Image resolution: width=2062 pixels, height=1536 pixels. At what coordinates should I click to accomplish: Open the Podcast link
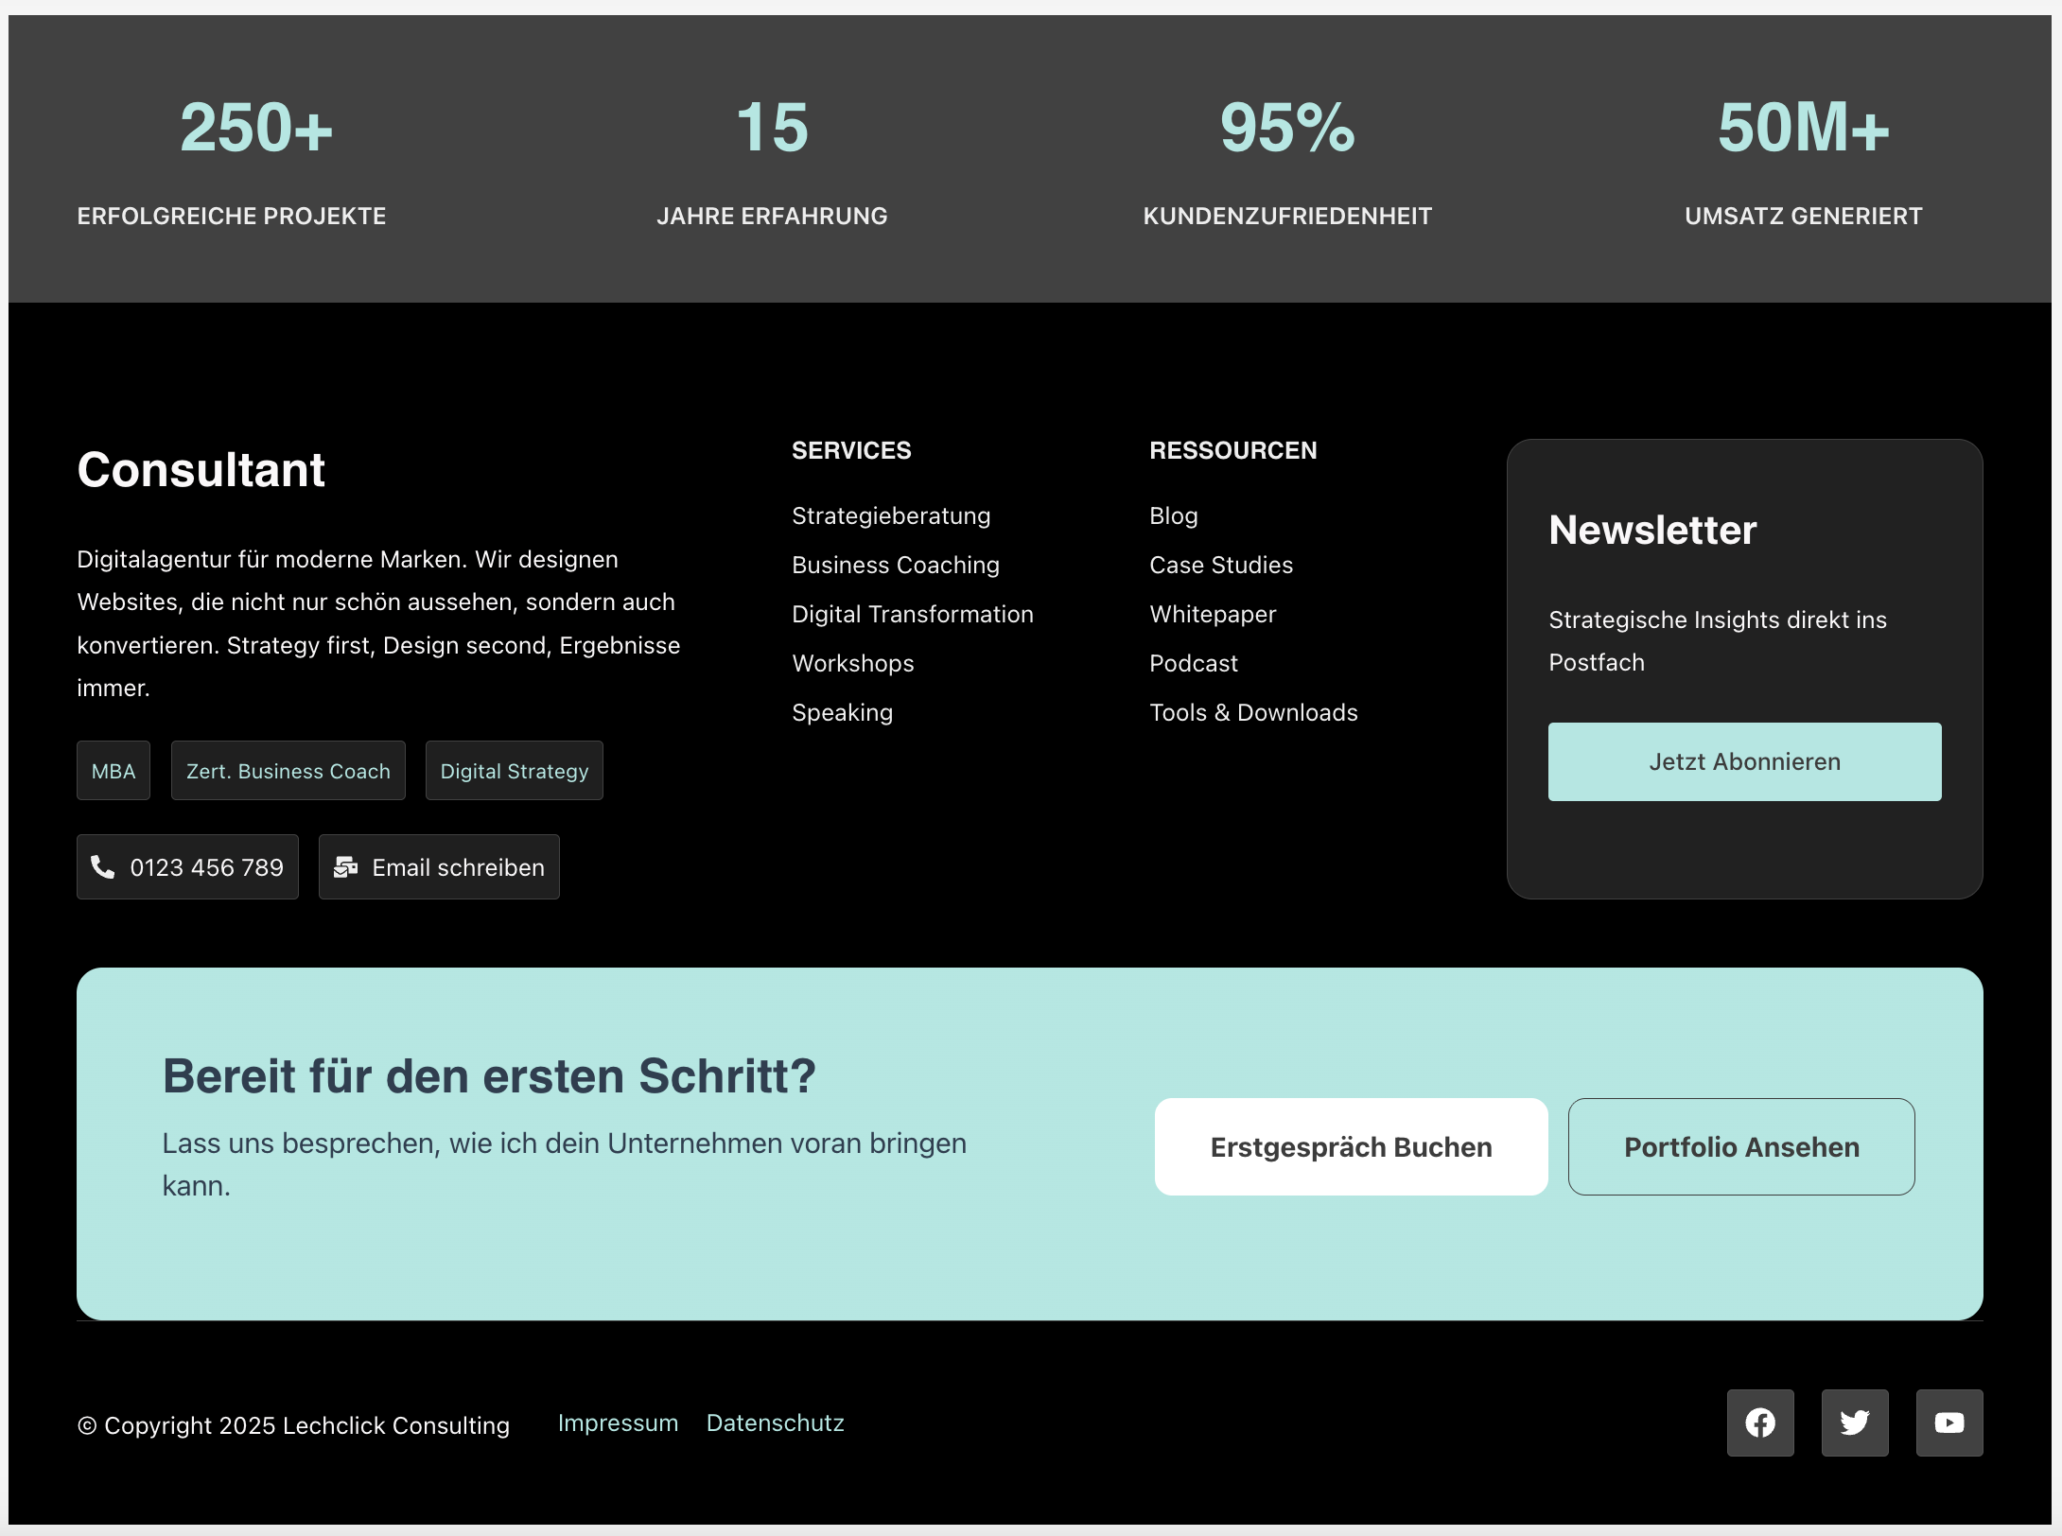click(1193, 663)
